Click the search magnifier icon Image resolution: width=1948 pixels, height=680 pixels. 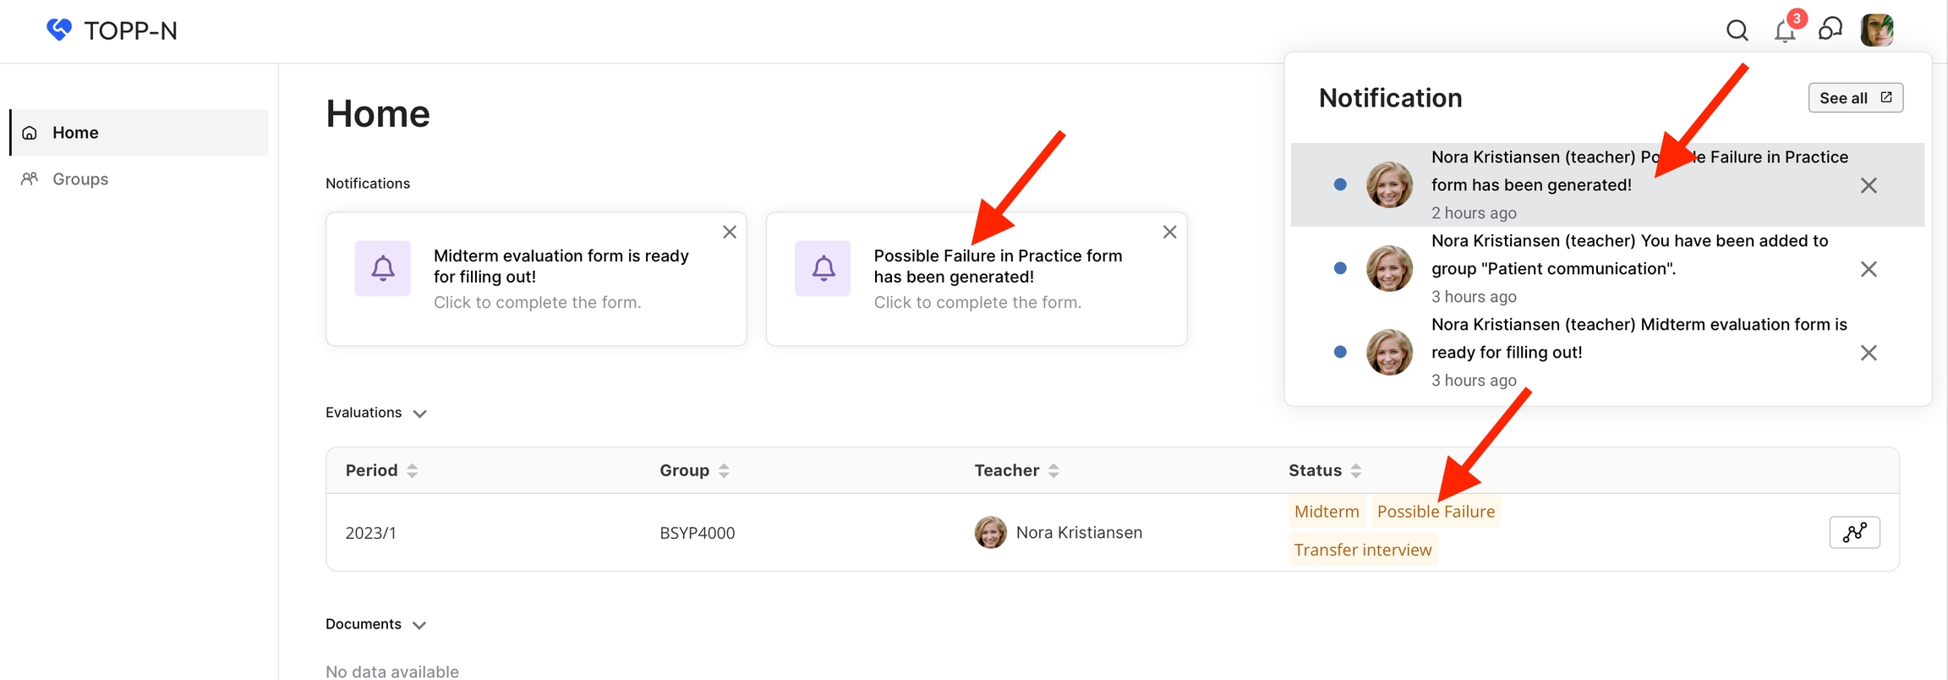pos(1737,31)
